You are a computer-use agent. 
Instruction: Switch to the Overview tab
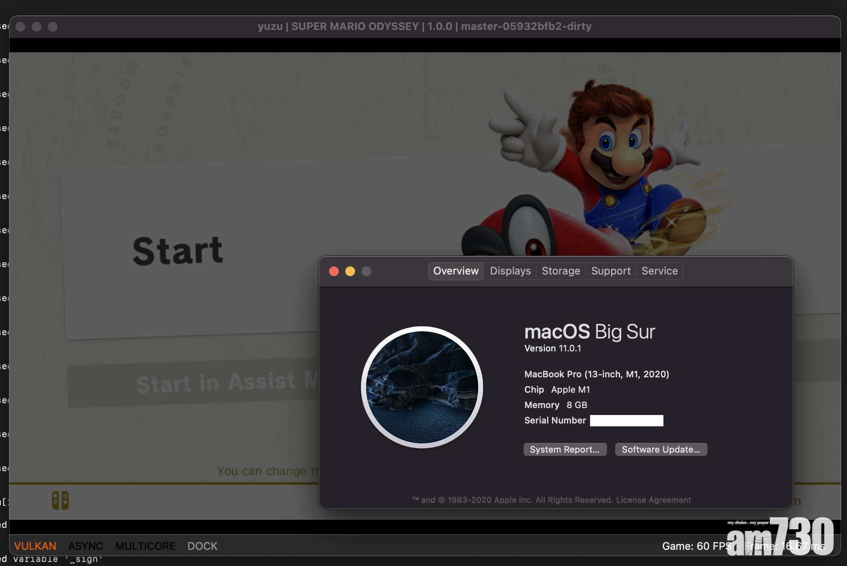tap(456, 271)
